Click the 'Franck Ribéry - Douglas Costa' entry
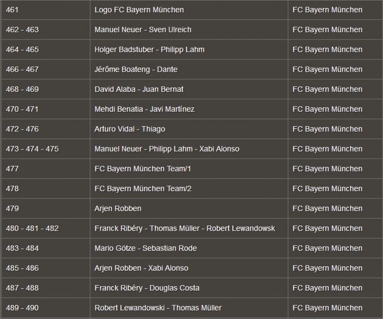This screenshot has height=319, width=383. [147, 288]
